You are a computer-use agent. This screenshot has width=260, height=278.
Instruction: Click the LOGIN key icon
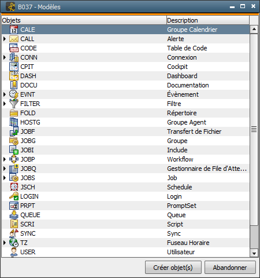point(14,196)
